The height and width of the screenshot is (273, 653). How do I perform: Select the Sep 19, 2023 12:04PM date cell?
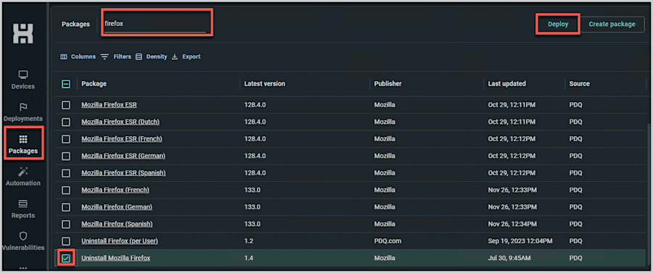(x=520, y=241)
